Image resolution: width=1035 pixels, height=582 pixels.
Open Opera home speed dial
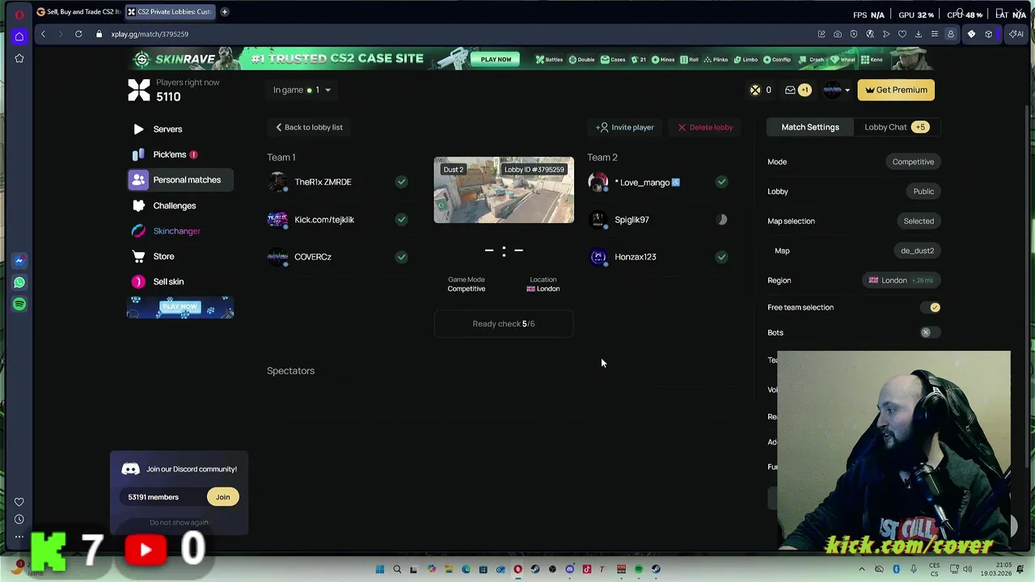pos(19,36)
